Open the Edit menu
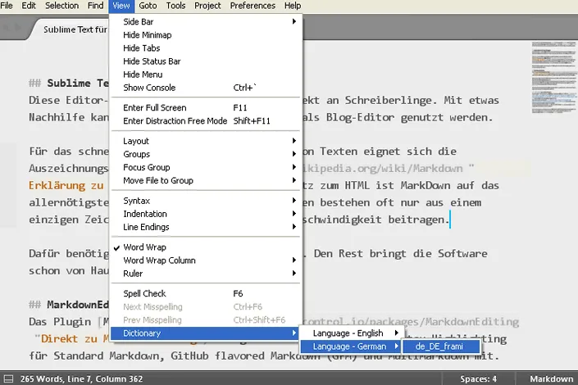 [x=29, y=6]
